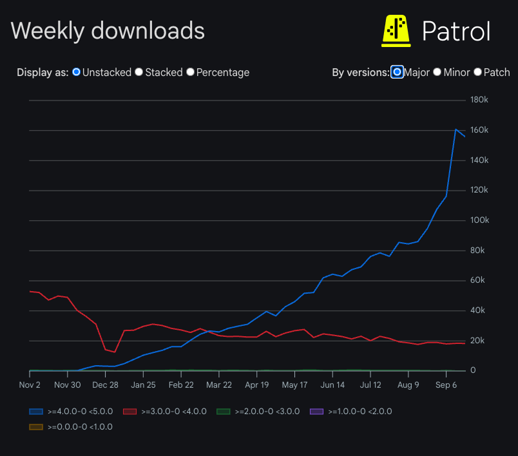Click the Patrol title text
The image size is (518, 456).
456,32
